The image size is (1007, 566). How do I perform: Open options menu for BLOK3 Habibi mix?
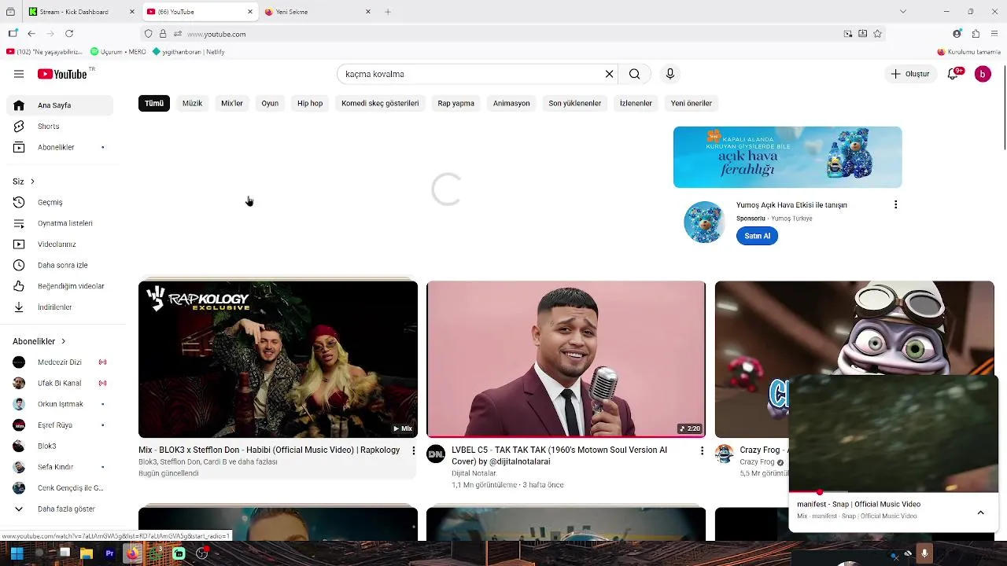click(414, 451)
